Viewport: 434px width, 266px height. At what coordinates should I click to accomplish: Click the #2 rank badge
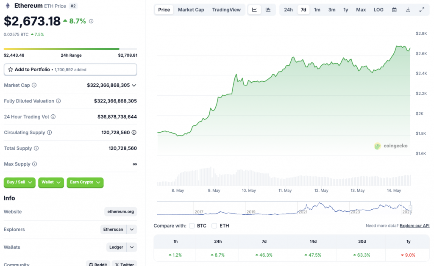coord(73,6)
